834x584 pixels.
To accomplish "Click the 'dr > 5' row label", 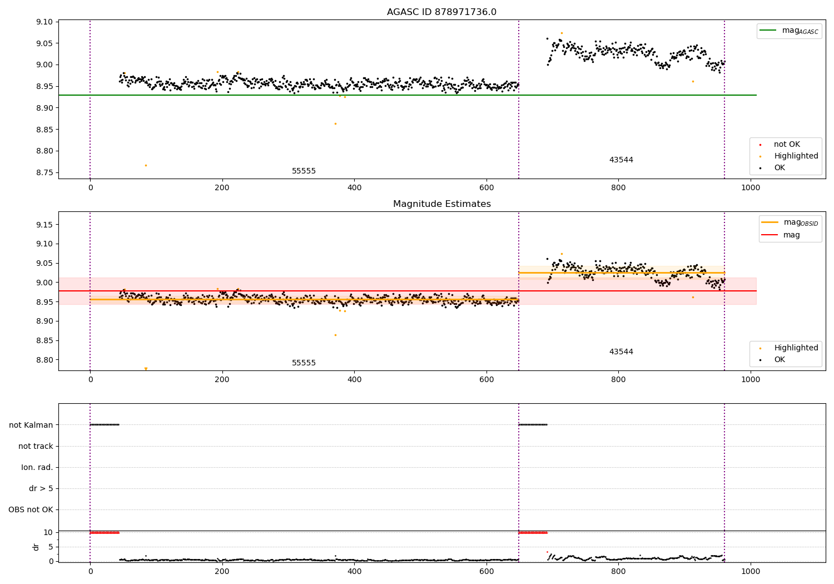I will 41,488.
